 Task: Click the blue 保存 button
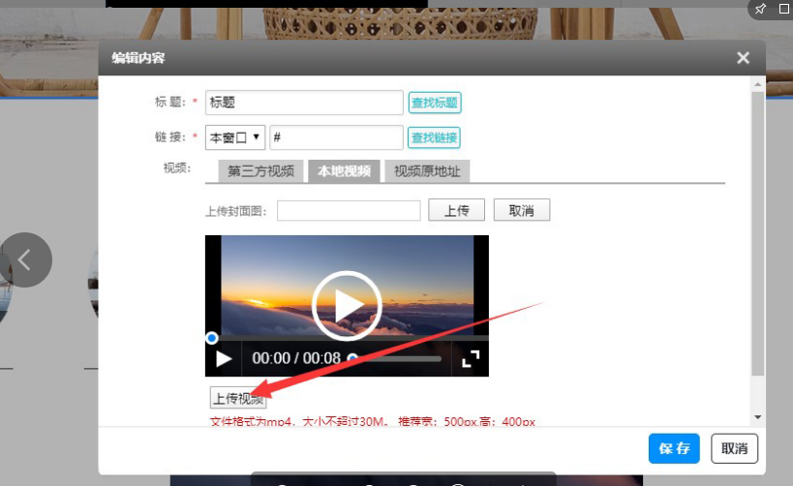pos(674,448)
